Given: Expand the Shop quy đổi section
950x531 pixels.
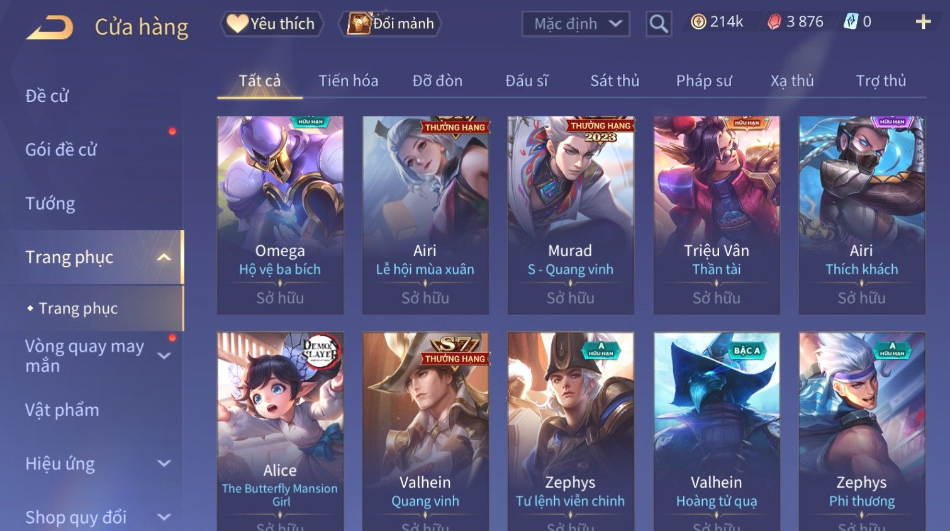Looking at the screenshot, I should (164, 517).
